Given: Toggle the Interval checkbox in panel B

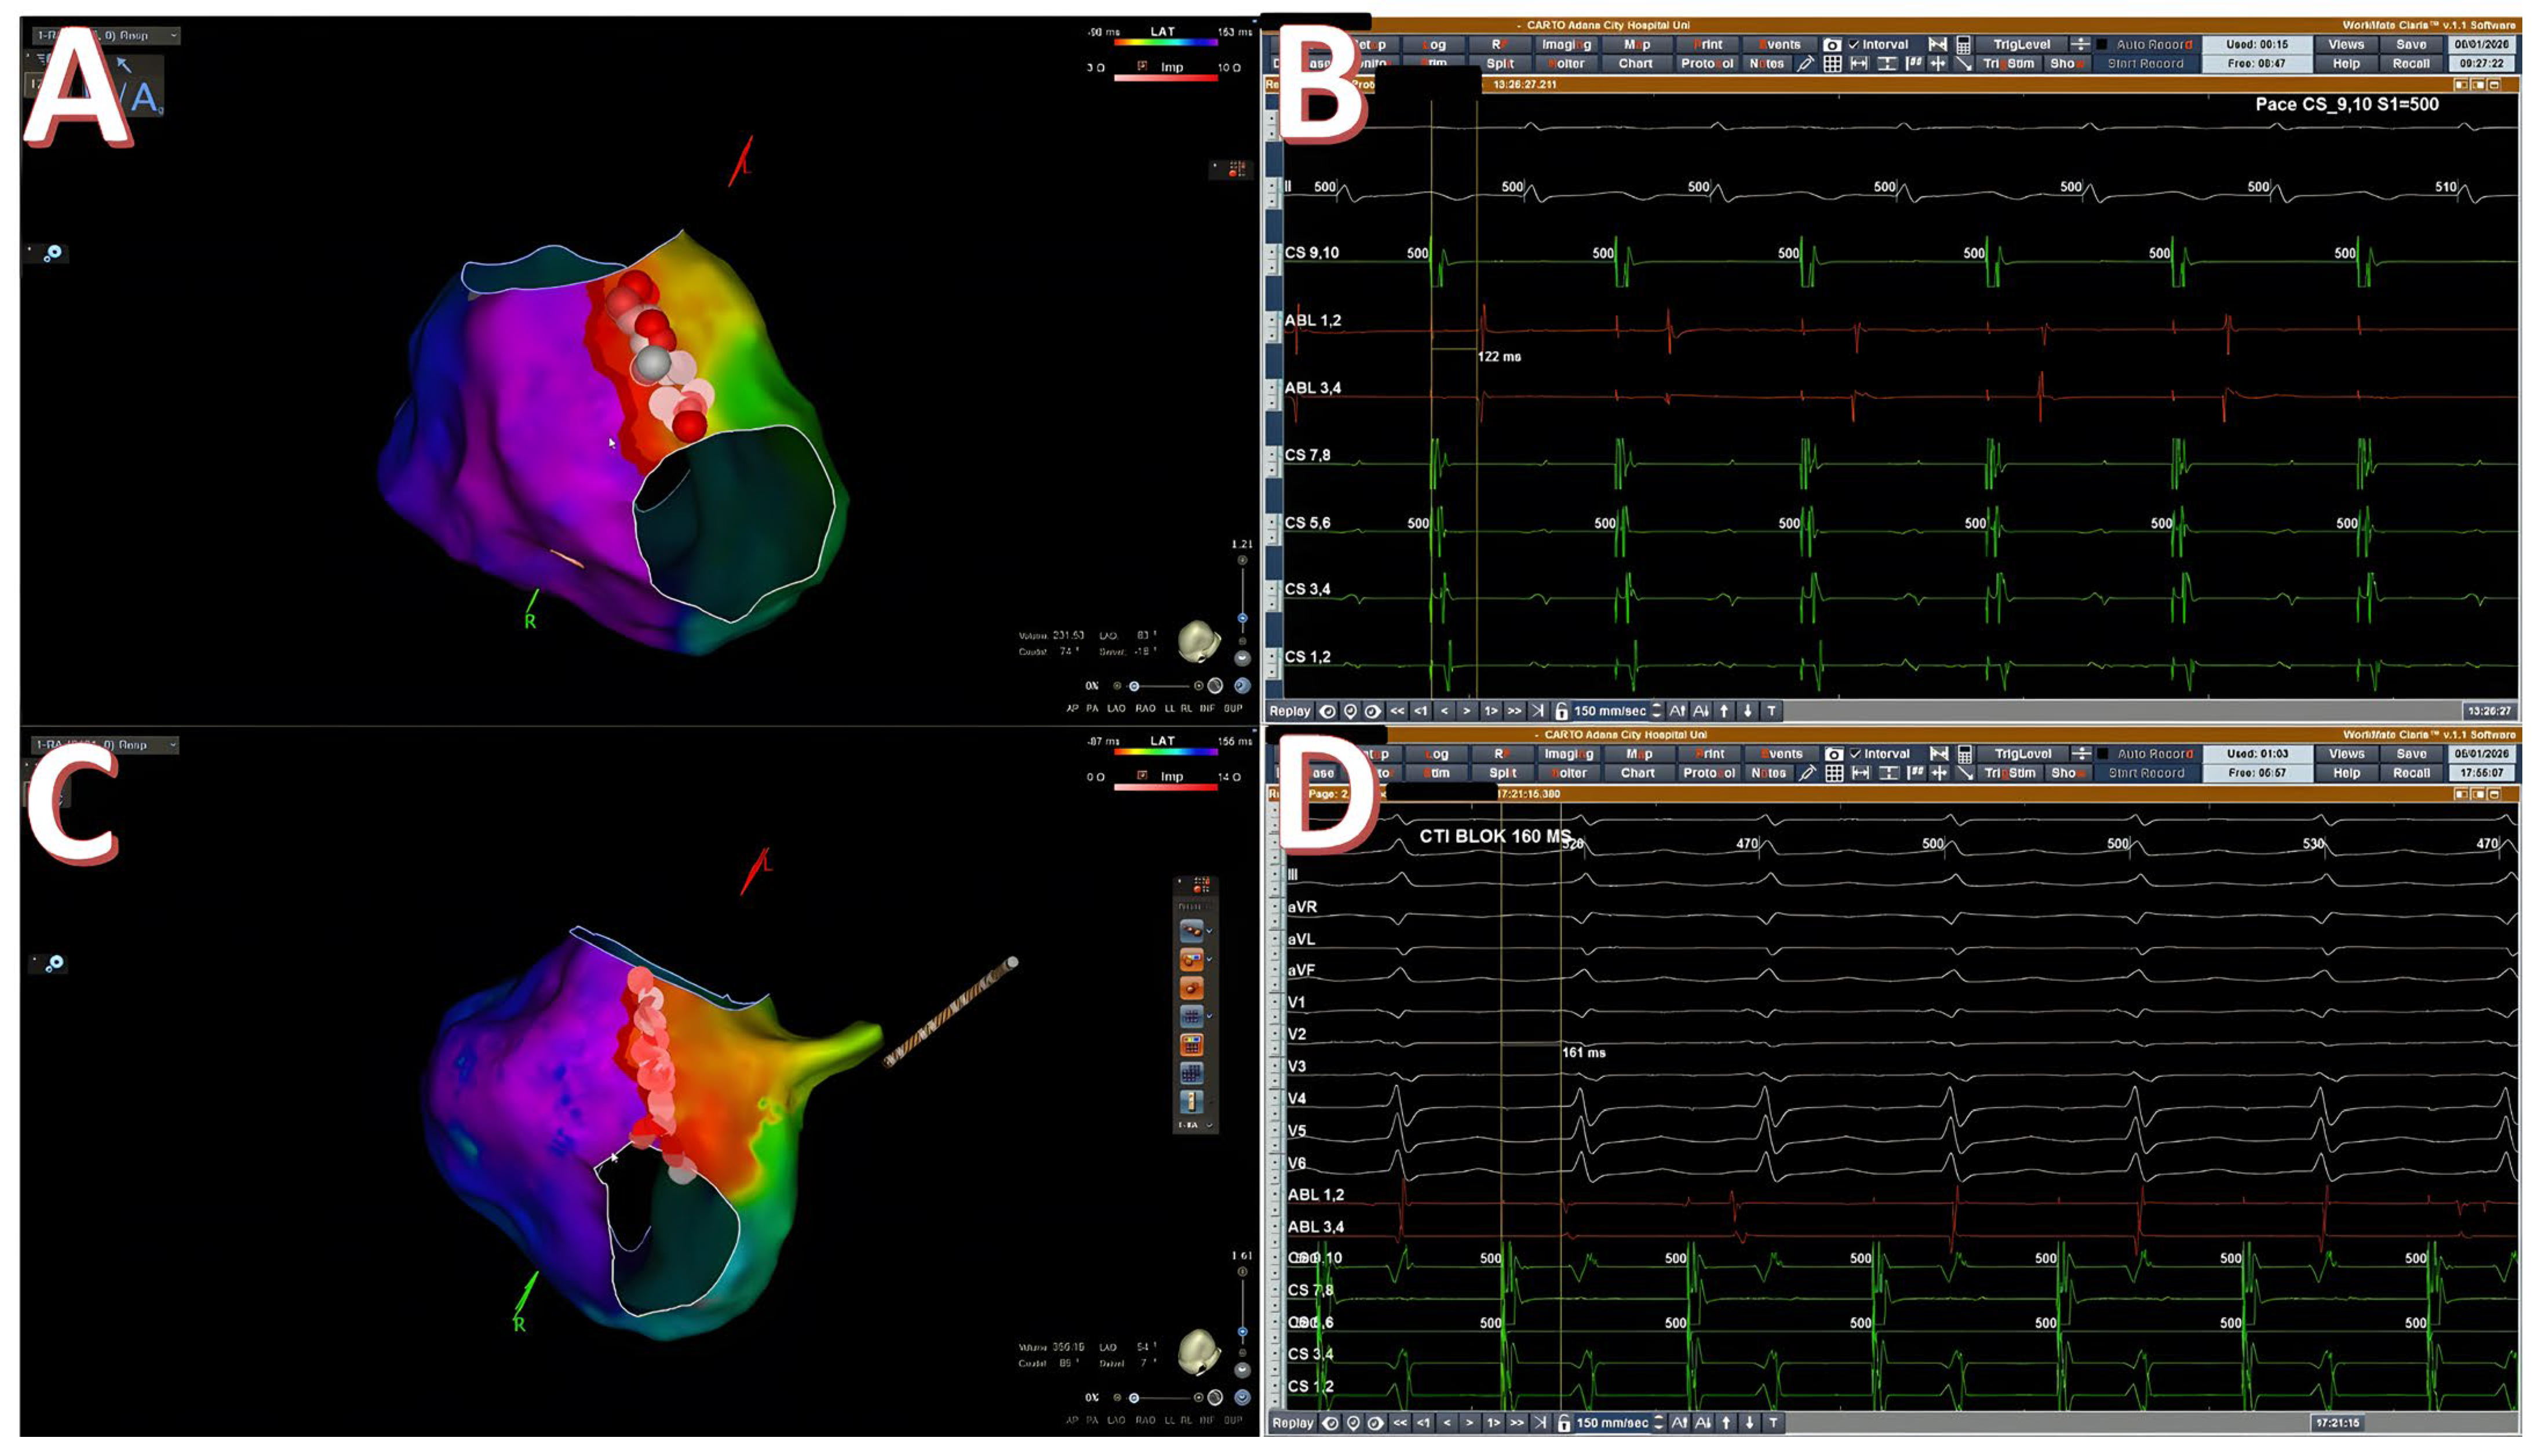Looking at the screenshot, I should 1854,45.
